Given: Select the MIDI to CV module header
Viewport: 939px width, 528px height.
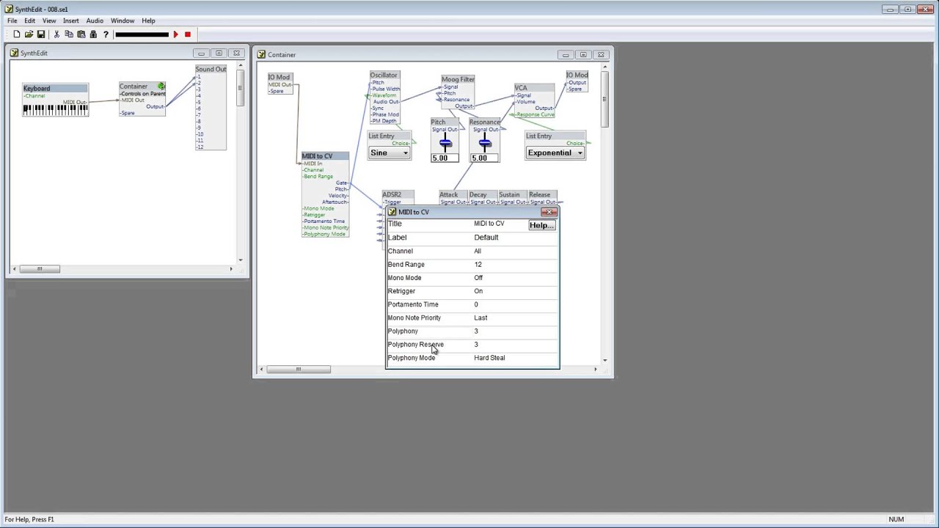Looking at the screenshot, I should click(326, 156).
